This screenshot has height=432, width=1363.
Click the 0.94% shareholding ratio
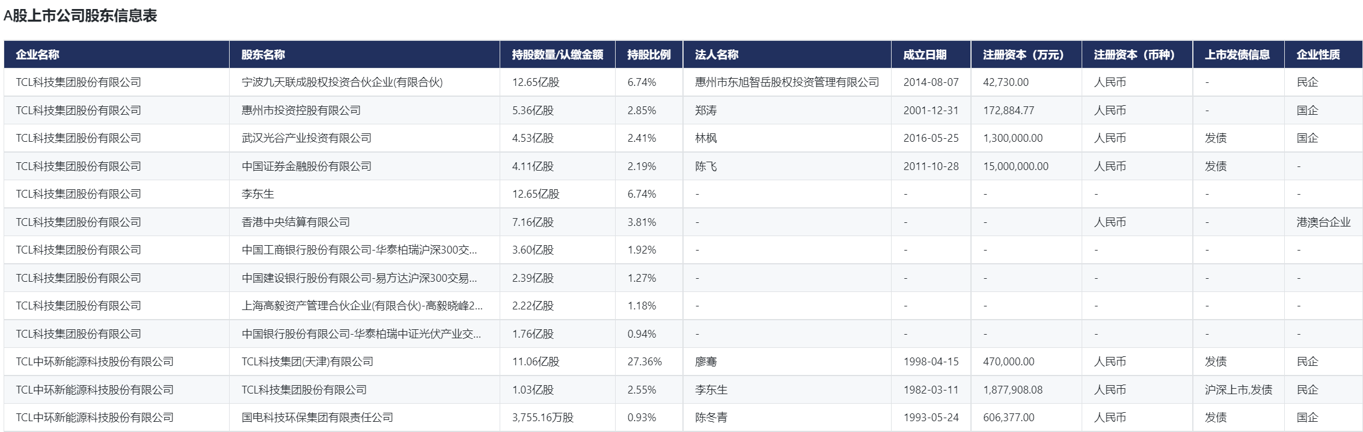[x=642, y=334]
